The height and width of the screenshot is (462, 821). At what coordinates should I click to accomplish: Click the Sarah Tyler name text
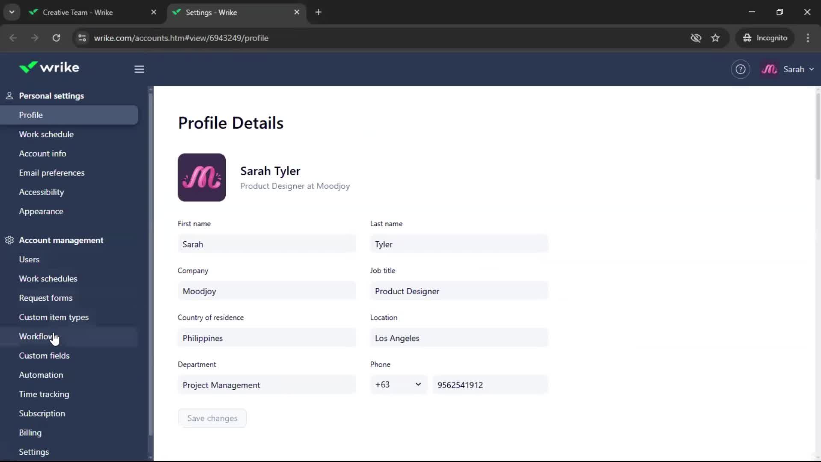point(270,171)
